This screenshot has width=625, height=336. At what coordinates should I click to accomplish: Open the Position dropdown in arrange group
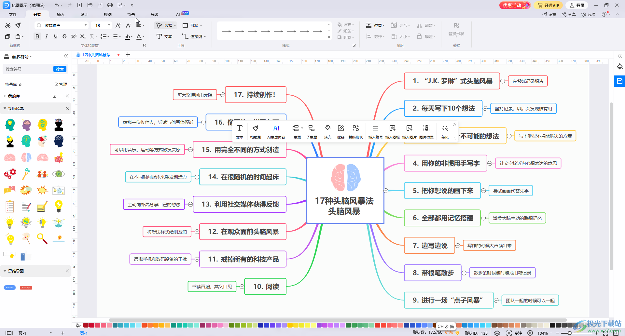tap(375, 25)
